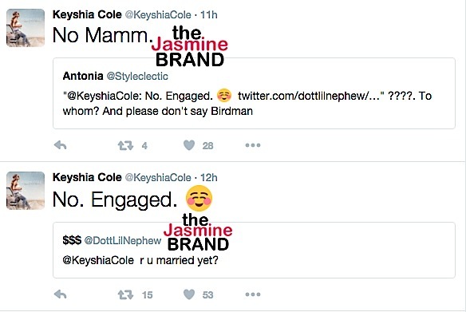Like the "No. Engaged." tweet
Image resolution: width=466 pixels, height=312 pixels.
(x=189, y=294)
